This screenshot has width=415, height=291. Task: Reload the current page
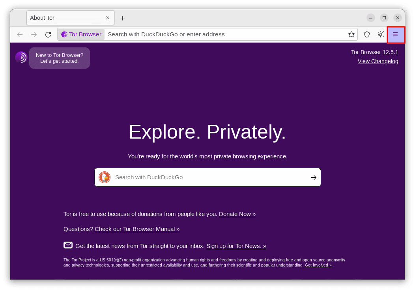pyautogui.click(x=48, y=34)
